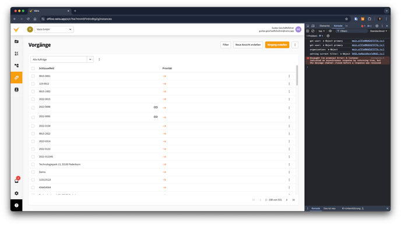This screenshot has width=401, height=225.
Task: Open the contacts icon in the sidebar
Action: tap(16, 90)
